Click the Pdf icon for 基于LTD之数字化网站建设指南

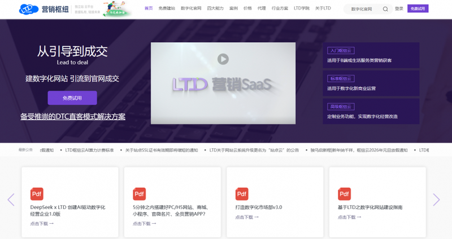pos(344,194)
